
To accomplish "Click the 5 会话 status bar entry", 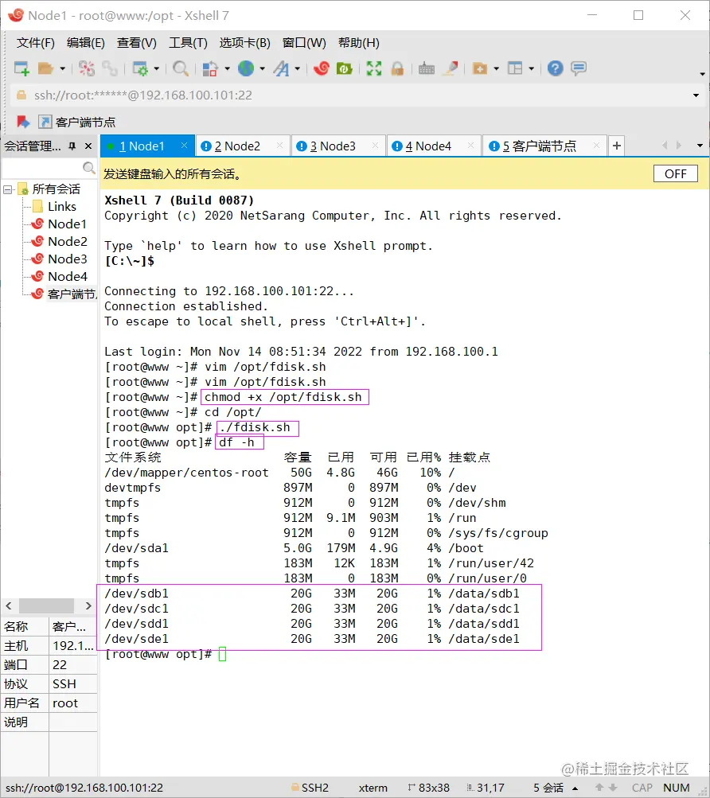I will coord(548,788).
